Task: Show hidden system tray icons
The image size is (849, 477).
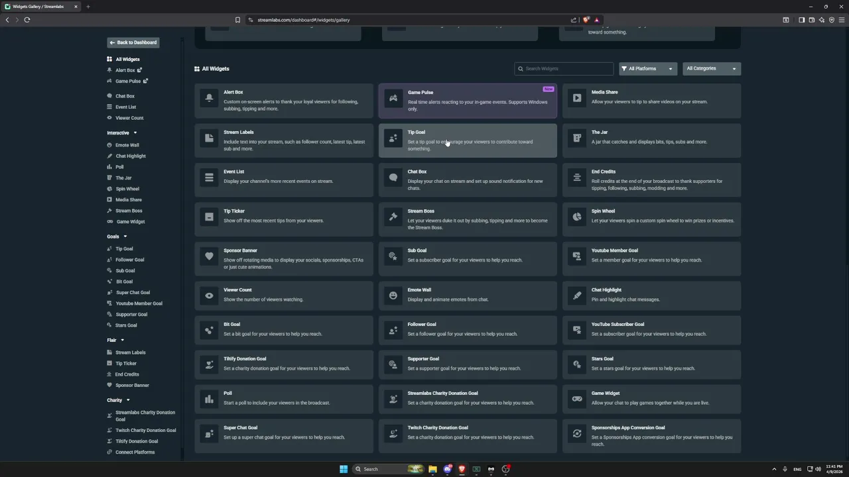Action: 774,469
